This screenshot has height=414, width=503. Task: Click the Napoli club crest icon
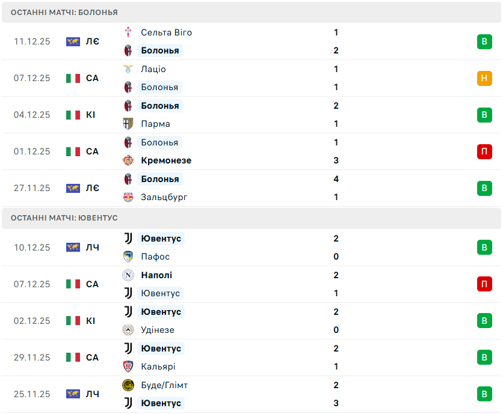tap(128, 275)
